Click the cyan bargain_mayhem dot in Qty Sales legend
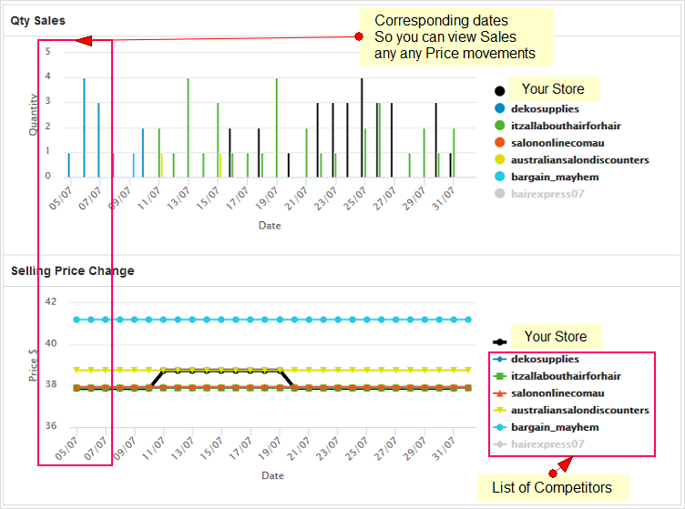685x509 pixels. coord(499,177)
